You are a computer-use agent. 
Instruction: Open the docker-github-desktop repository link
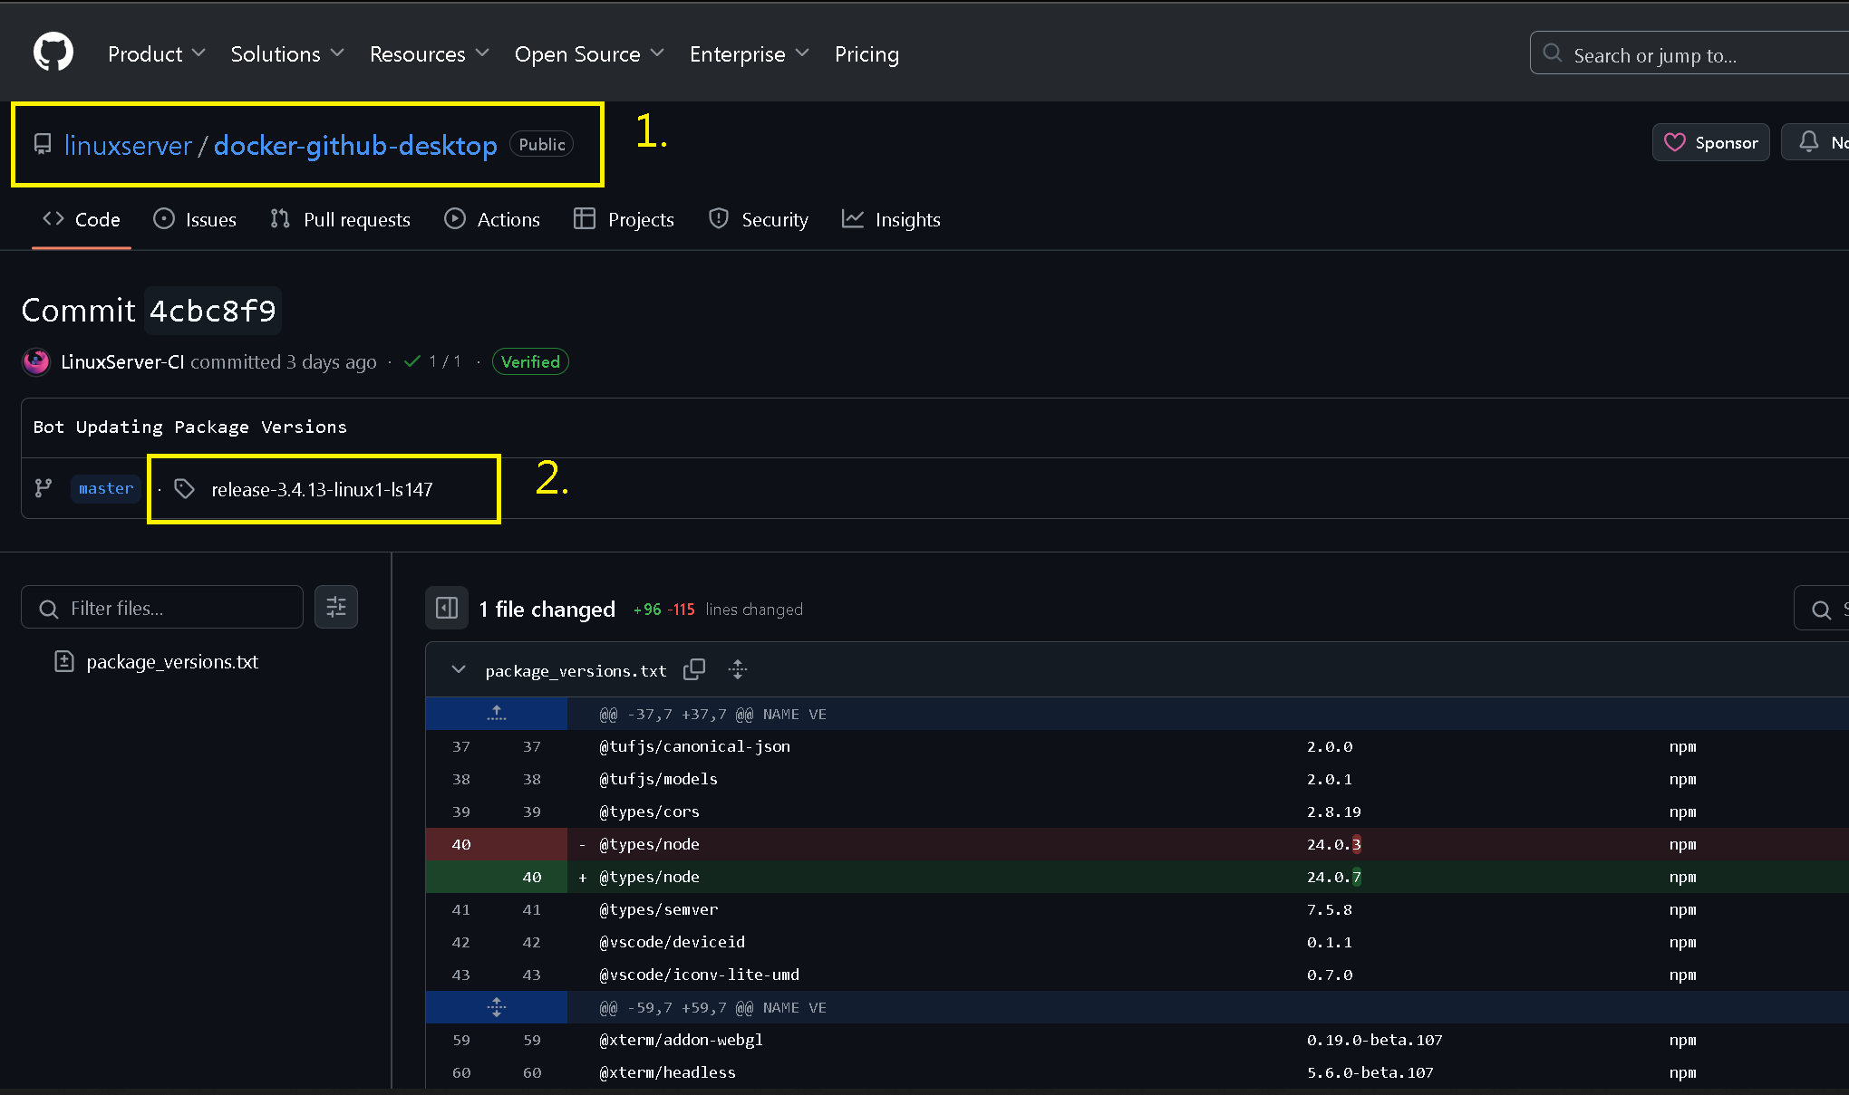(x=355, y=145)
